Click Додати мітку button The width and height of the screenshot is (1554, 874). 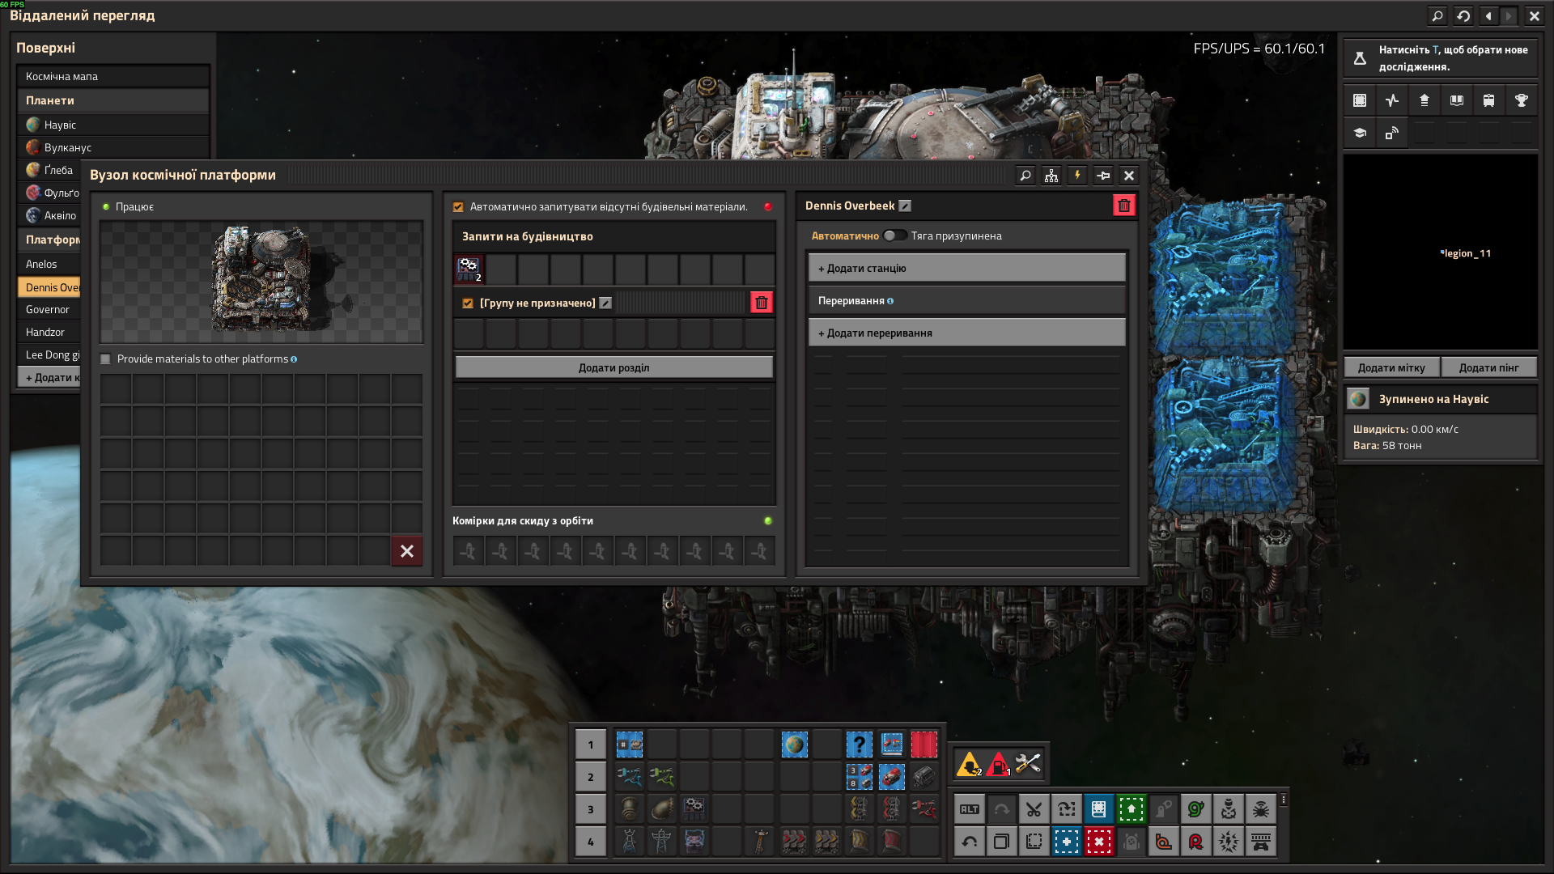click(1391, 367)
